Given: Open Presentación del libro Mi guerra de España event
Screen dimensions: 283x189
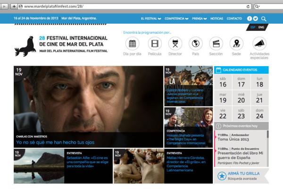Looking at the screenshot, I should (x=240, y=155).
